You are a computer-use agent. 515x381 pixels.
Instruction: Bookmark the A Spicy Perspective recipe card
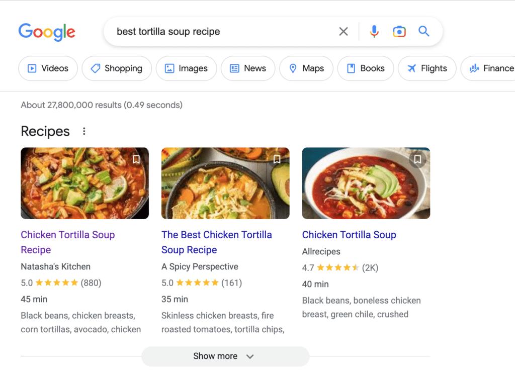[x=277, y=159]
